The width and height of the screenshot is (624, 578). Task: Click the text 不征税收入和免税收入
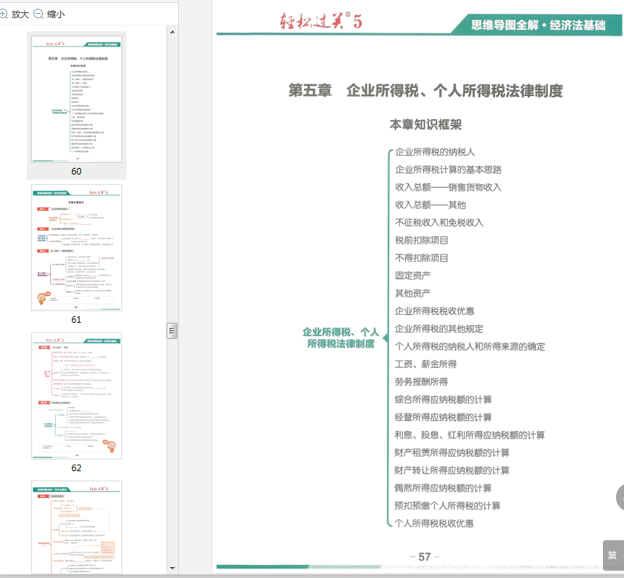pos(439,222)
